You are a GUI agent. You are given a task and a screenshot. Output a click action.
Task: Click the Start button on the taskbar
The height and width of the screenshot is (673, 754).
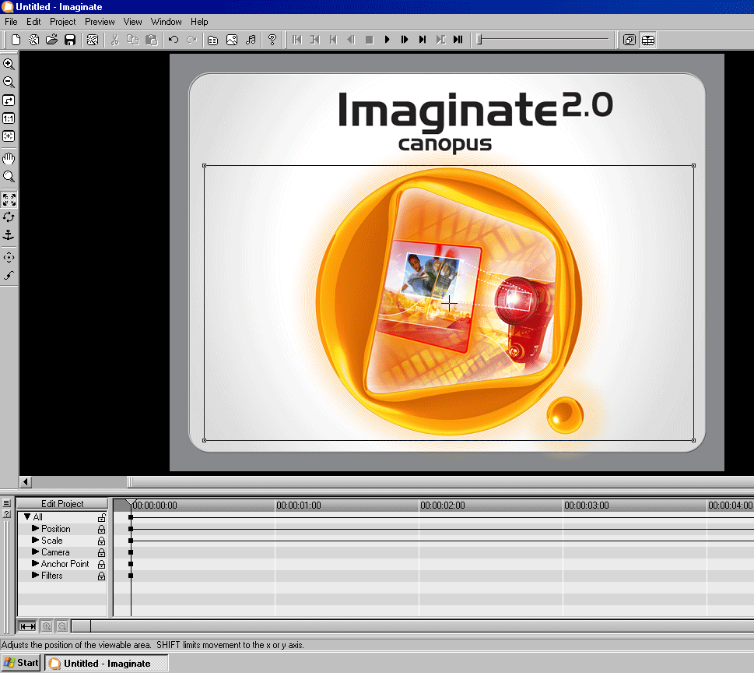point(21,663)
